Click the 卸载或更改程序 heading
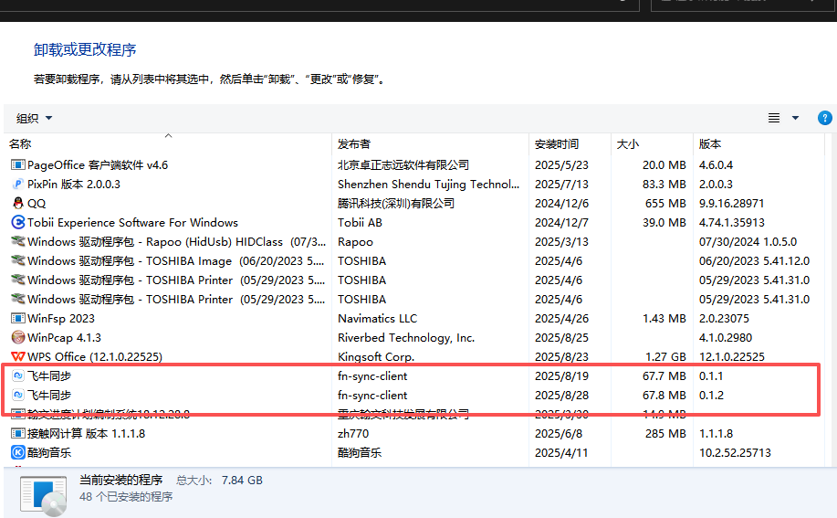Viewport: 837px width, 518px height. coord(85,49)
